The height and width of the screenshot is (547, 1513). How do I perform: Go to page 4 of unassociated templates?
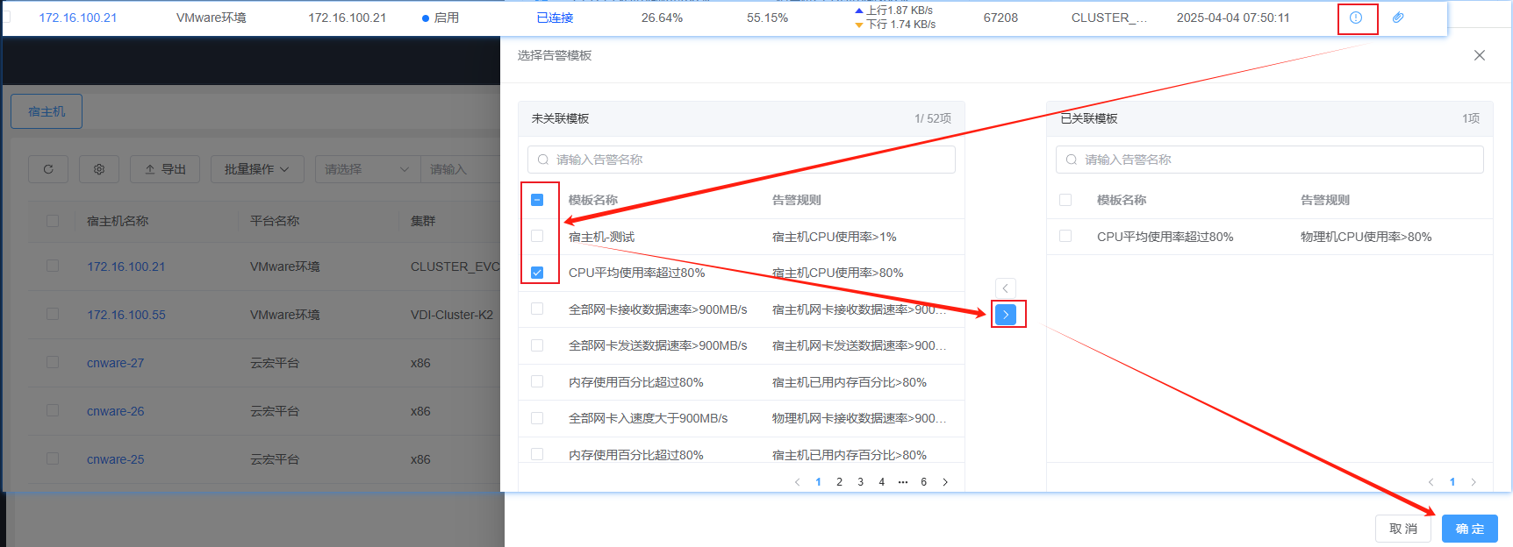tap(881, 482)
